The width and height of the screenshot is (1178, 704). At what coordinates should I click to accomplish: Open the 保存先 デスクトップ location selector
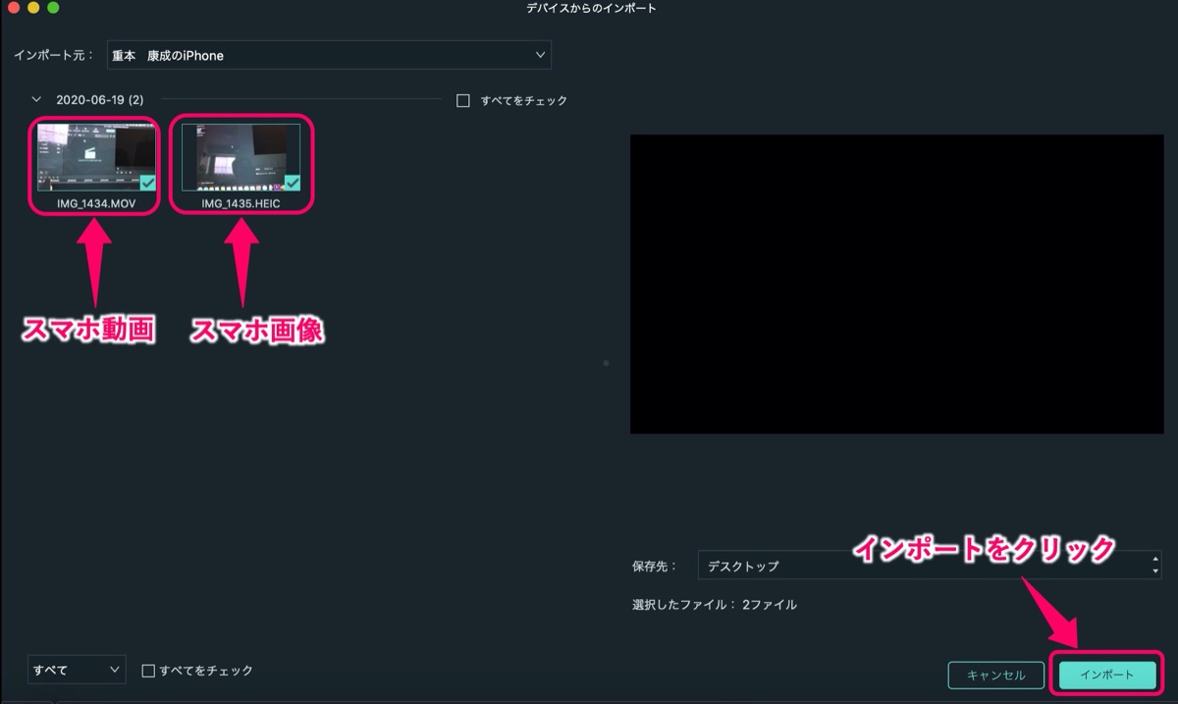[x=930, y=566]
